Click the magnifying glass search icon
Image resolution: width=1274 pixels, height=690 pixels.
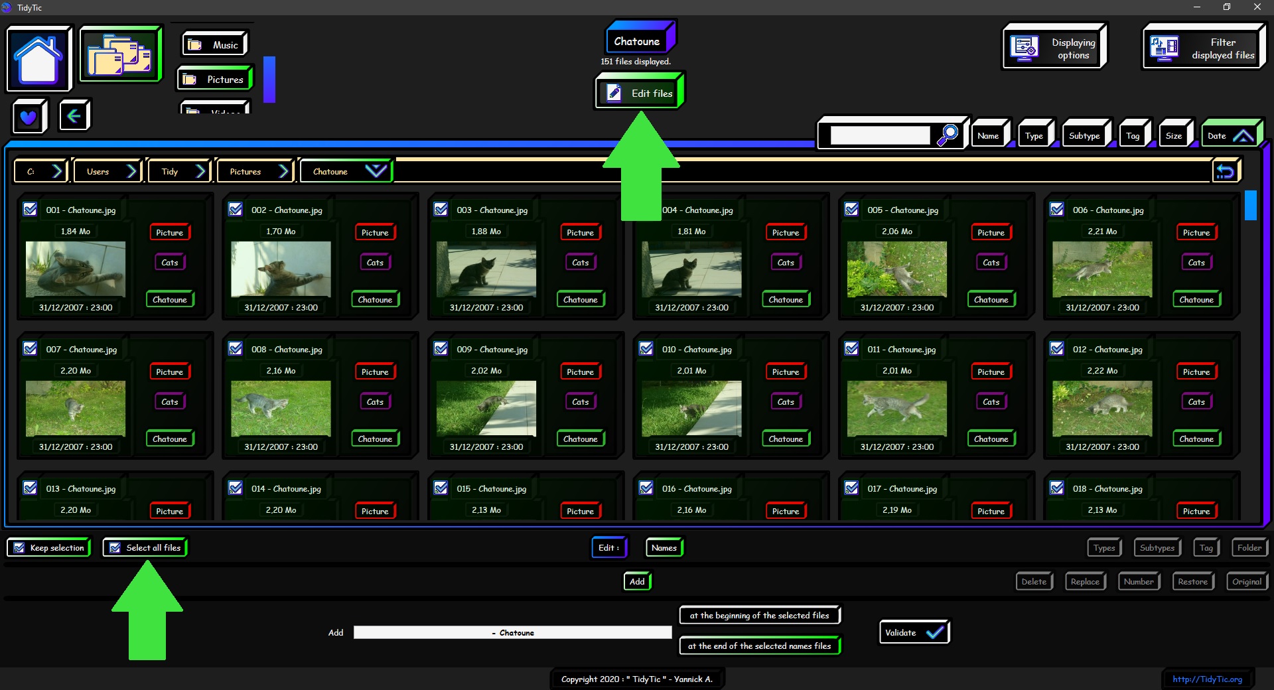947,135
